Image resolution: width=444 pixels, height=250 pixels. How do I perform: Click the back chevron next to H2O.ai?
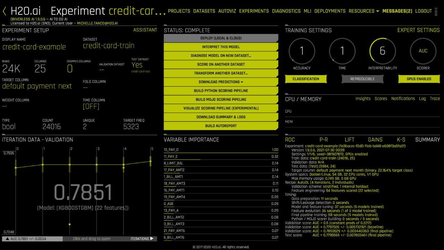tap(5, 11)
